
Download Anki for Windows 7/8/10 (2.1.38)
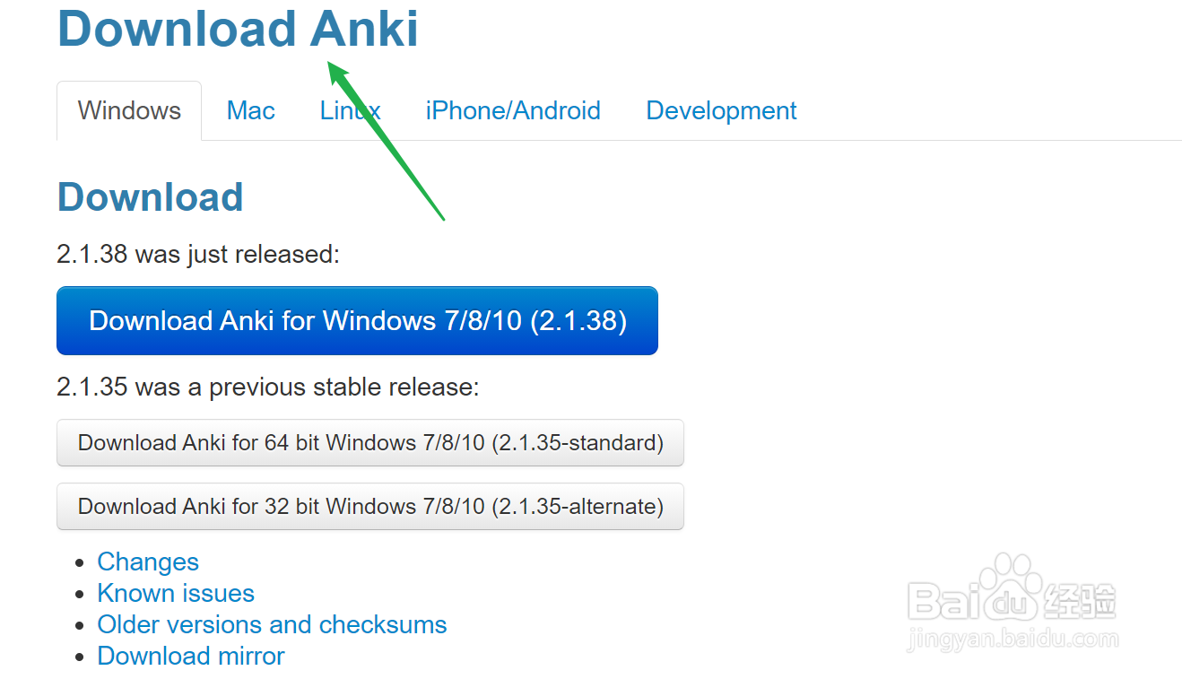click(357, 321)
